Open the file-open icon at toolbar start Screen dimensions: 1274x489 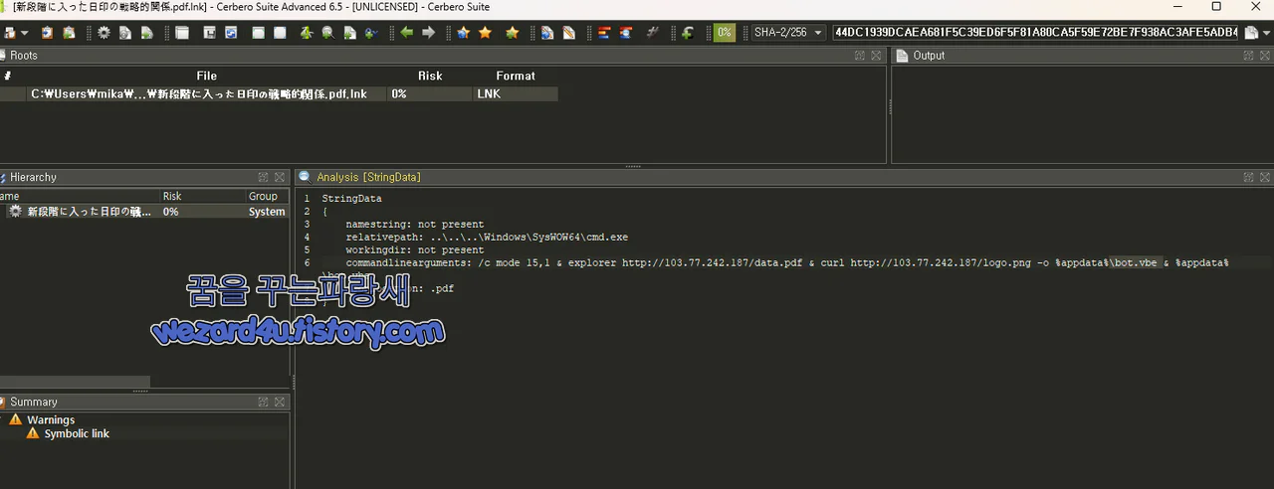click(x=9, y=33)
